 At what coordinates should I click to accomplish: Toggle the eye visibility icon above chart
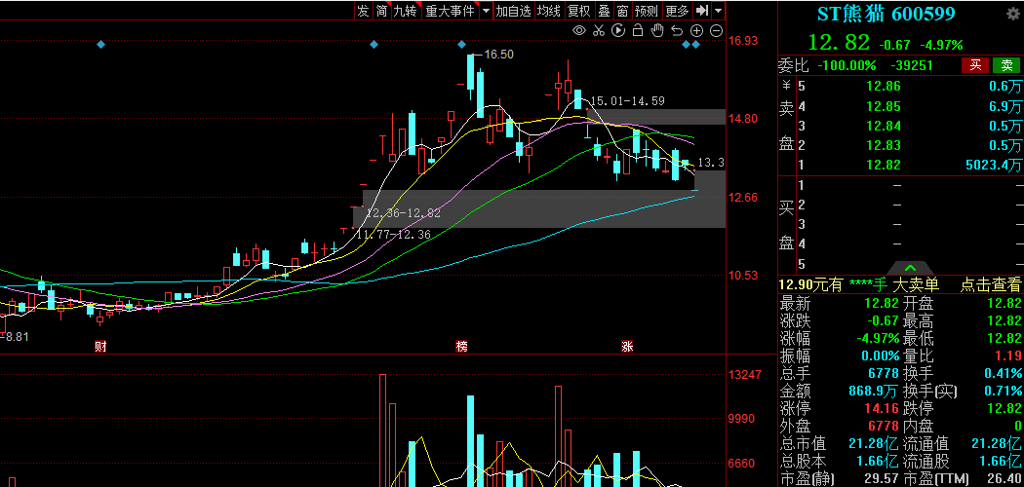[x=578, y=30]
